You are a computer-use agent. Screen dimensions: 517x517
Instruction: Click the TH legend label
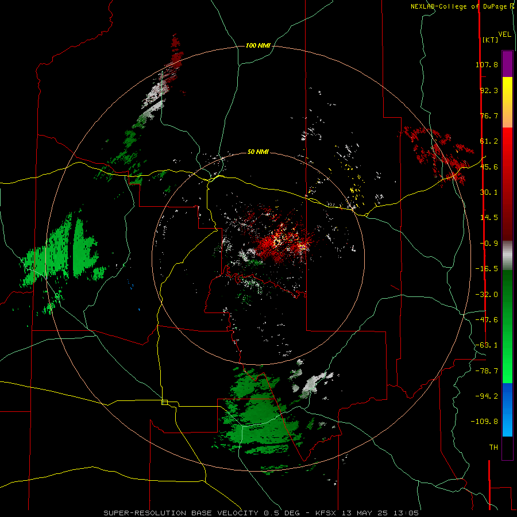pos(493,447)
